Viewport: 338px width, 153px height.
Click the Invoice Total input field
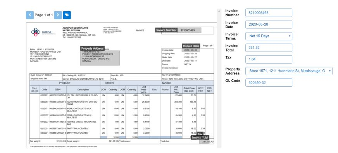269,48
